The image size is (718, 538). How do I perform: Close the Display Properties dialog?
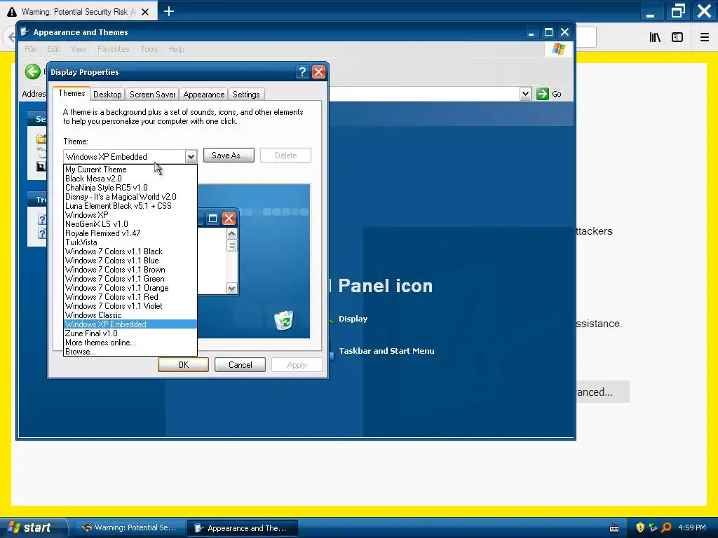point(318,72)
